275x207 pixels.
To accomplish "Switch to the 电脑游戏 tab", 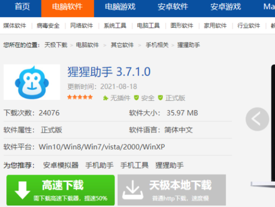I will 120,7.
